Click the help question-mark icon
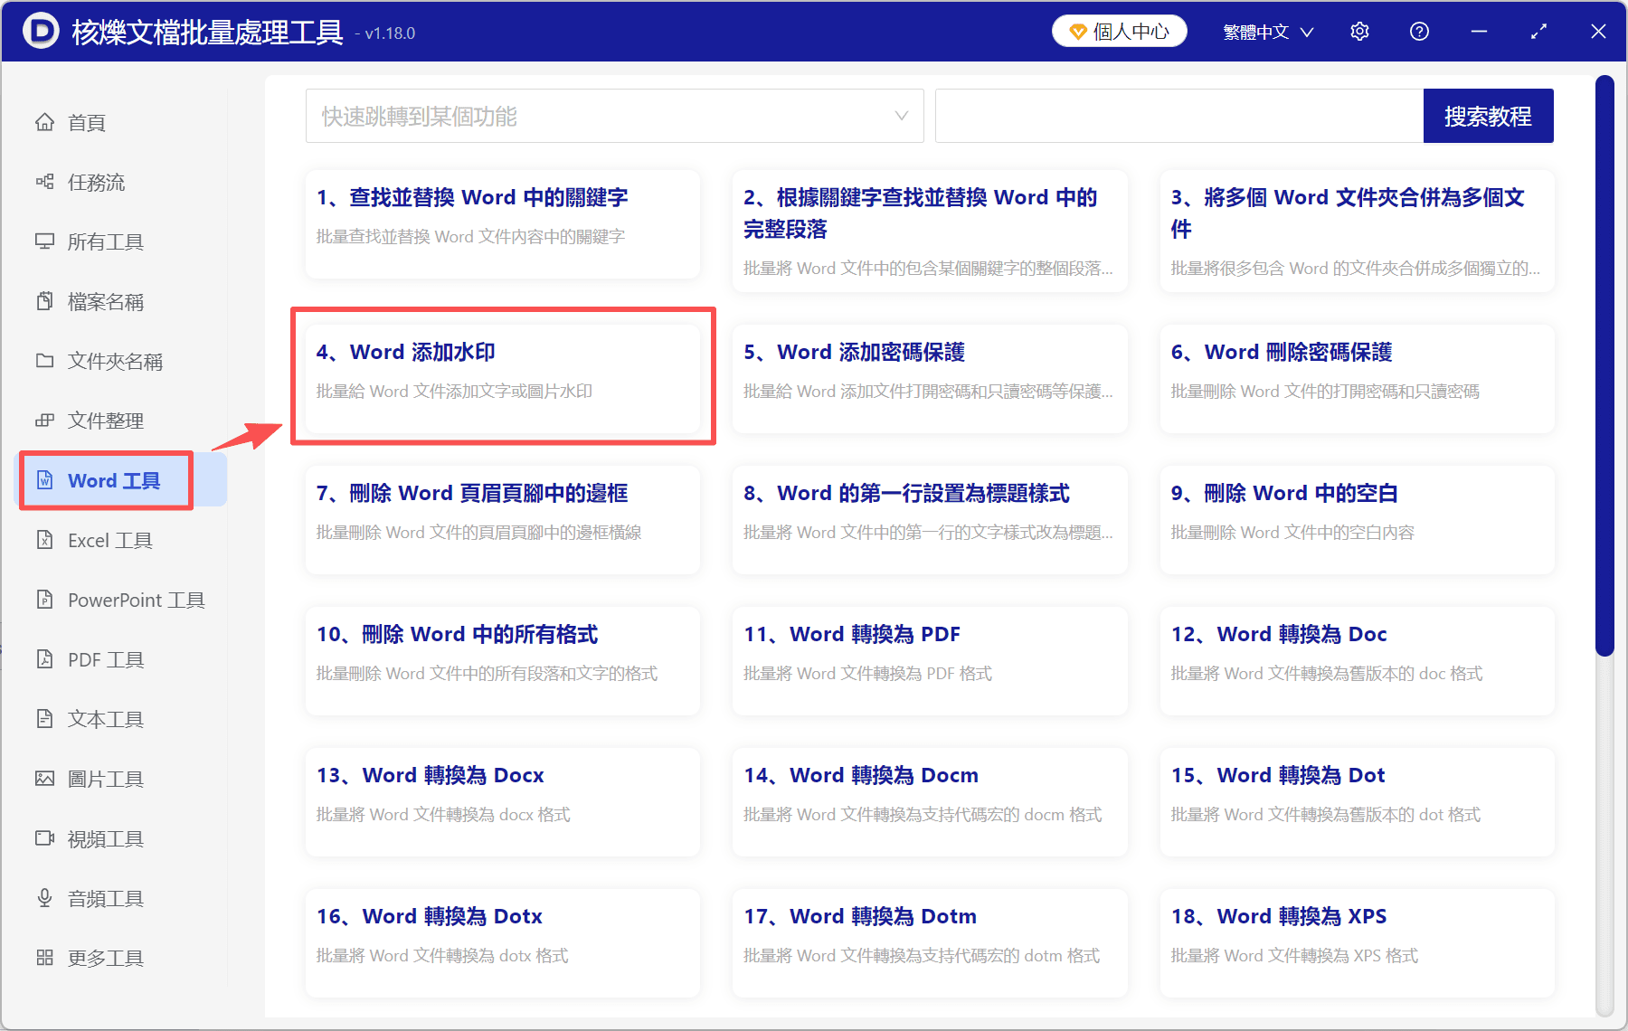 [x=1419, y=31]
